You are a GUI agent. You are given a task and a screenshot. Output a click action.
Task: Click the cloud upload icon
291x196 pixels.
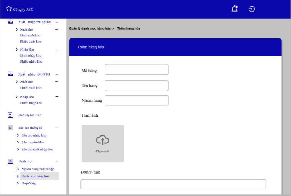click(x=103, y=140)
